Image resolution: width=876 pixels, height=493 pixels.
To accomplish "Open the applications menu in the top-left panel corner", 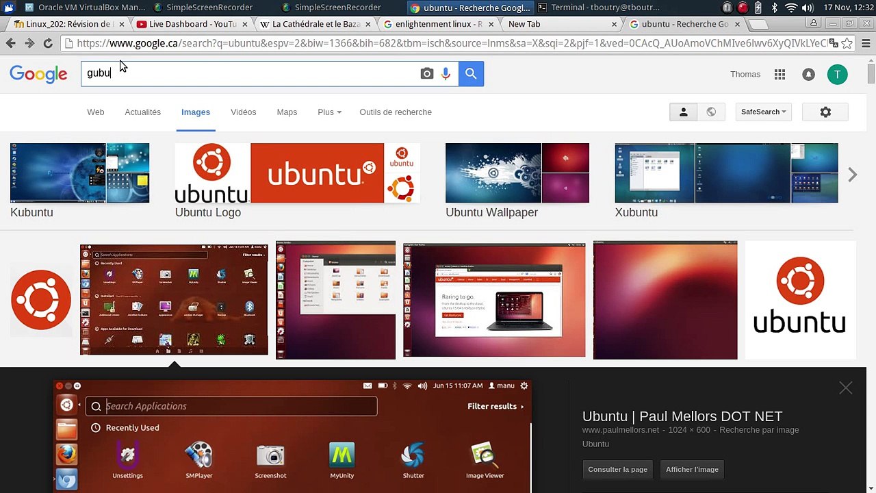I will click(x=8, y=8).
